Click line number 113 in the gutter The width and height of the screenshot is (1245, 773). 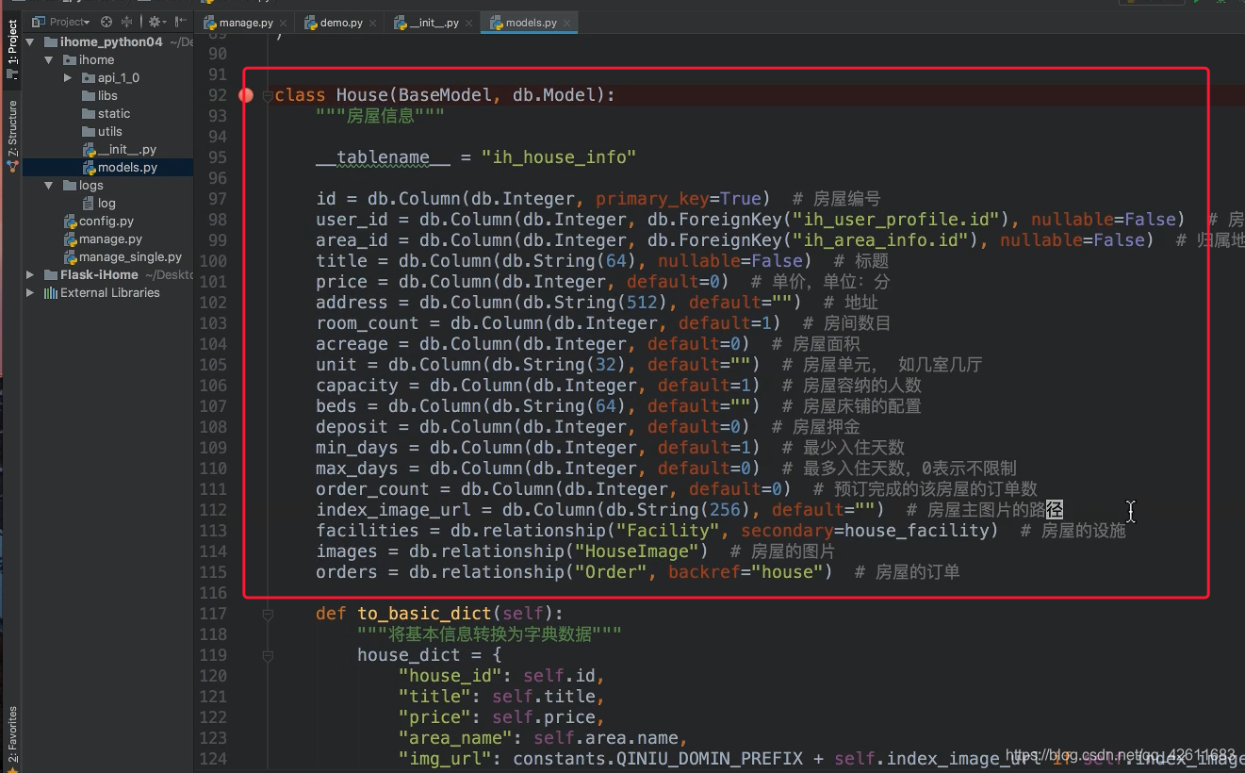tap(213, 531)
